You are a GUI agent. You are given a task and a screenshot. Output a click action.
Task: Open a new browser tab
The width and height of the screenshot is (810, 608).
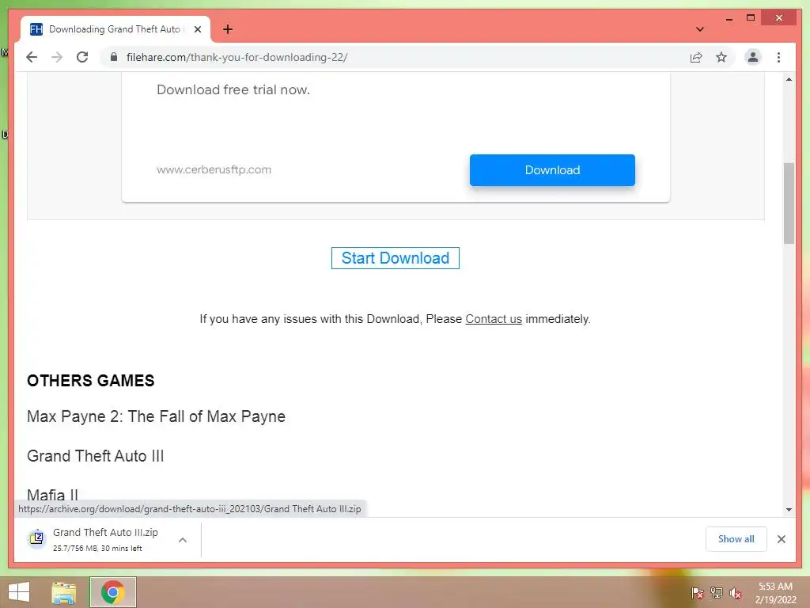227,29
